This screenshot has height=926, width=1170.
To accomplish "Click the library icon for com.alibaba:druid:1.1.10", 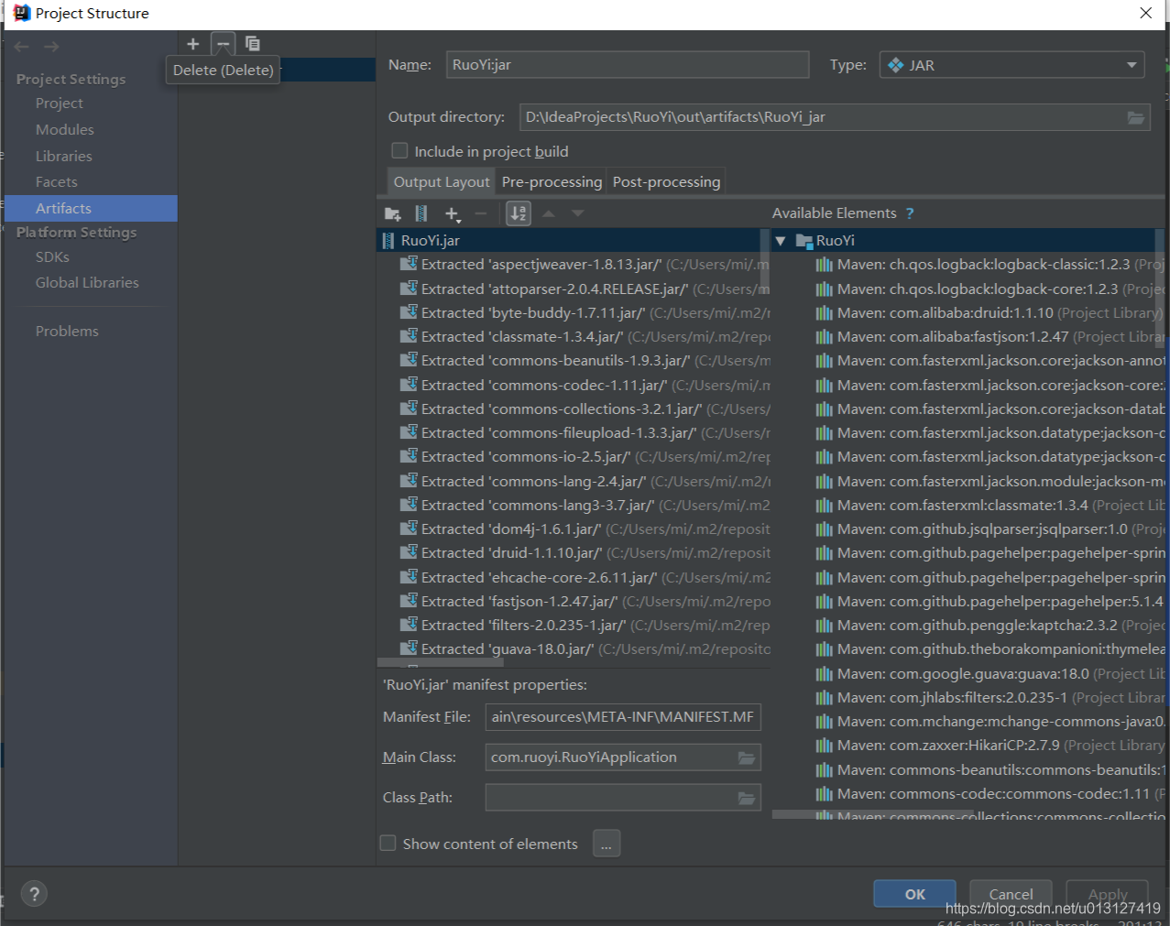I will point(825,313).
